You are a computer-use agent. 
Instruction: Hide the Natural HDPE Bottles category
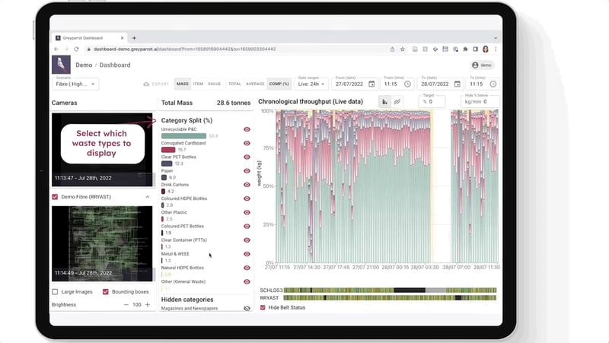point(247,268)
